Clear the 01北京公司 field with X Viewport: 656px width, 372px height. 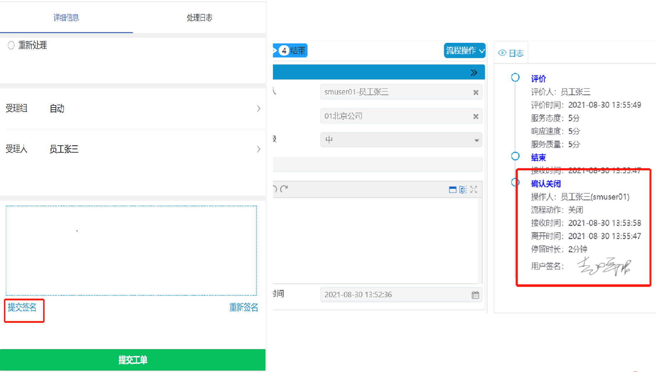click(476, 117)
